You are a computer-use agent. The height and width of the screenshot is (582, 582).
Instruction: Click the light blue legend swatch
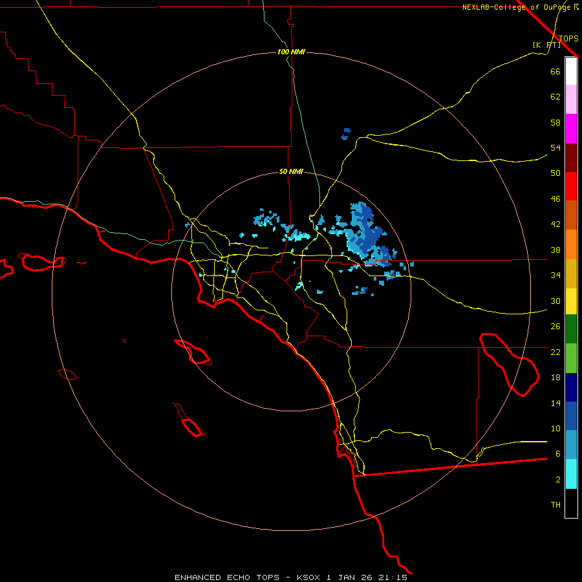pos(571,445)
